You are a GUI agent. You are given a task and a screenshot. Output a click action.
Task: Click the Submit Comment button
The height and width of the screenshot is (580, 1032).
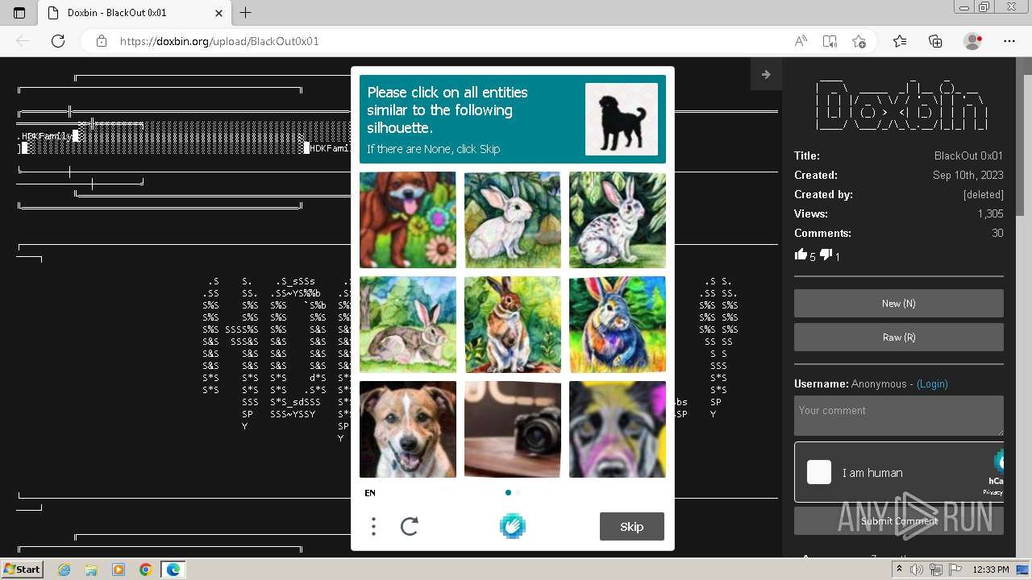(x=898, y=521)
